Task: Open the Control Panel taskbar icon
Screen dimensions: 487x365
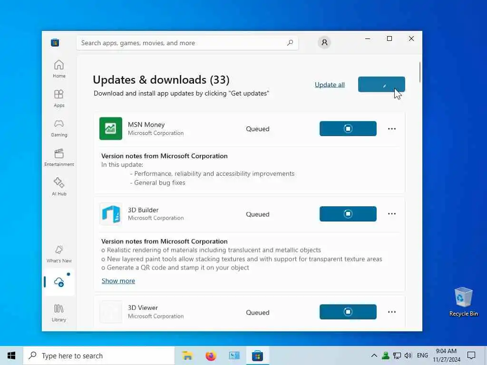Action: pos(234,355)
